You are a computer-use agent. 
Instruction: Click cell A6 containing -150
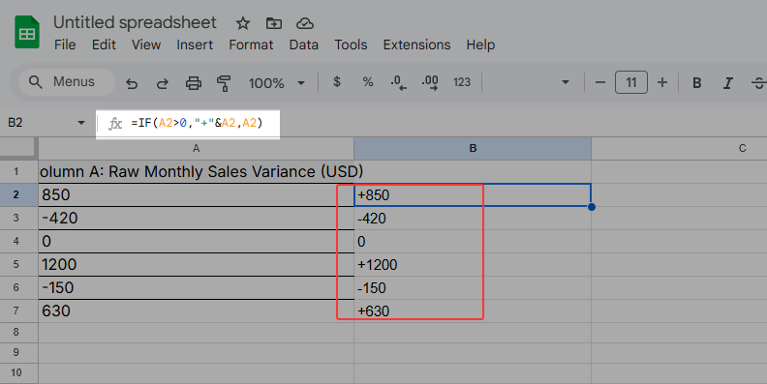(x=197, y=287)
